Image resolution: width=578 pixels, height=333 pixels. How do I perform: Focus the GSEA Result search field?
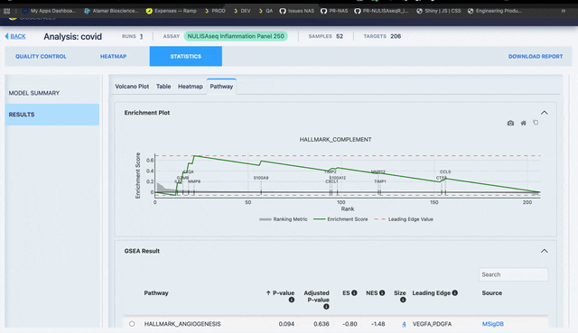tap(513, 274)
